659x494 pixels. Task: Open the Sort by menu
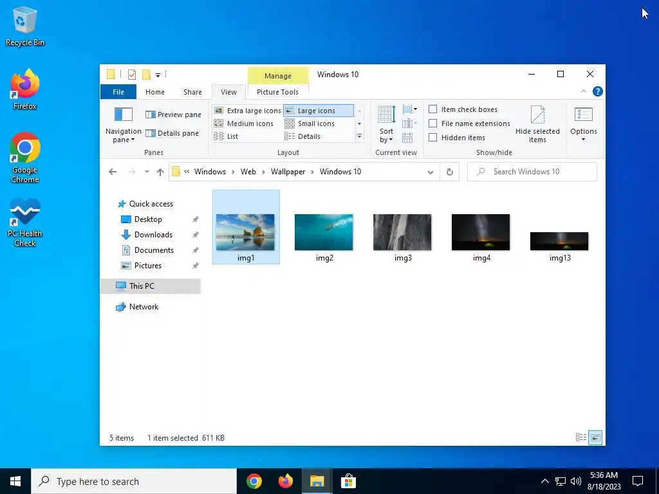pyautogui.click(x=386, y=124)
